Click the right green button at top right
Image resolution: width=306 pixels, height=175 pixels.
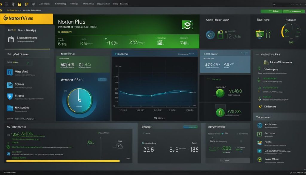point(292,11)
